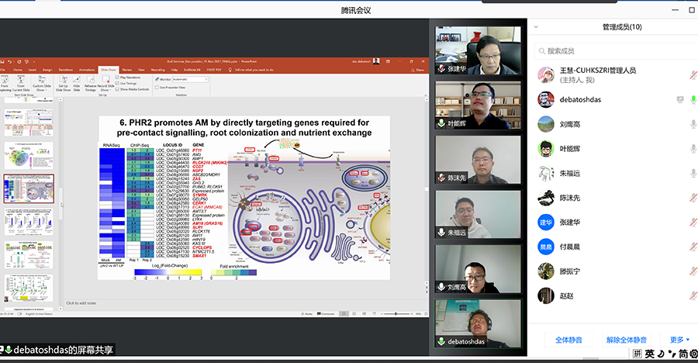Click the microphone icon next to debatoshdas

(693, 99)
